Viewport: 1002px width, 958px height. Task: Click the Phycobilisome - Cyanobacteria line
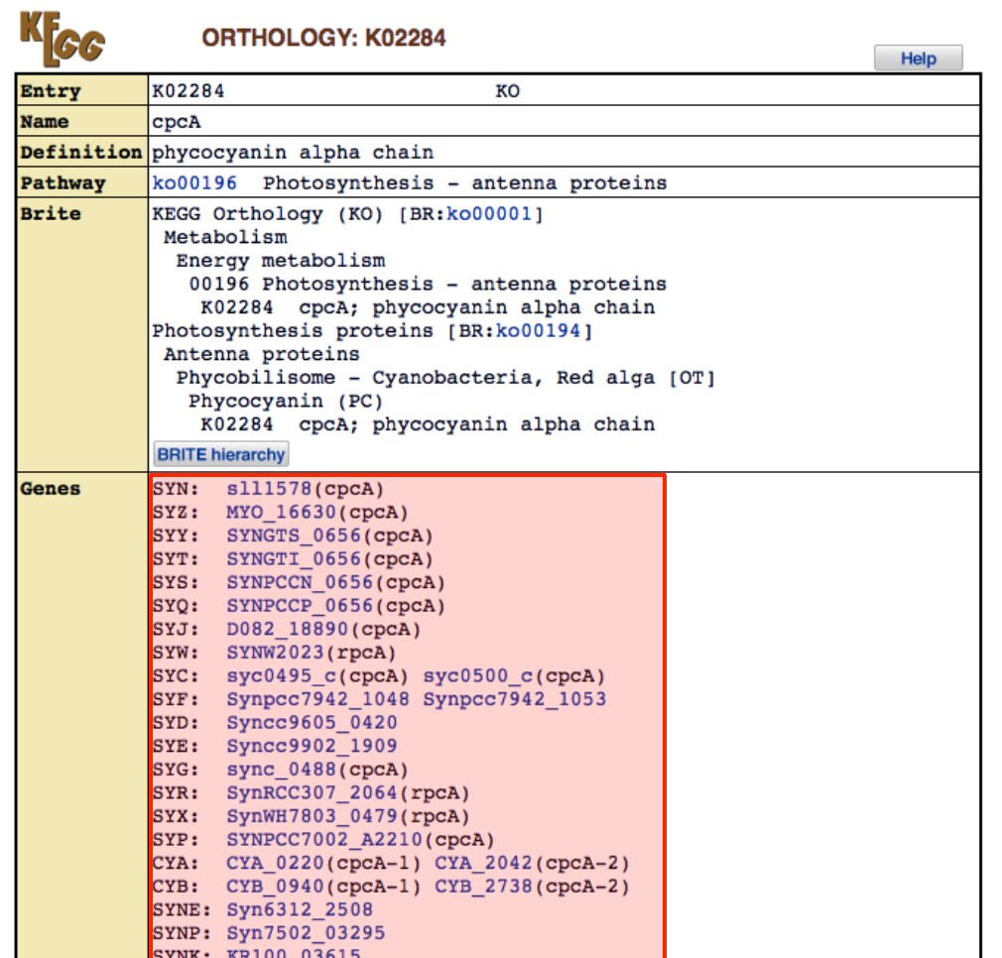point(446,378)
